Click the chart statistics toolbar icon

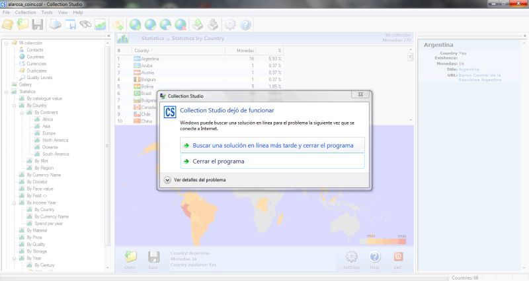[101, 24]
